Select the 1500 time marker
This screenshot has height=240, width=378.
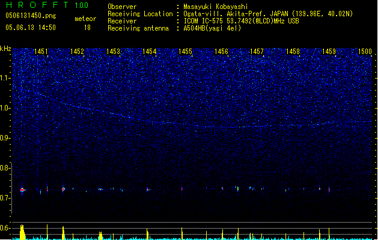click(x=365, y=52)
